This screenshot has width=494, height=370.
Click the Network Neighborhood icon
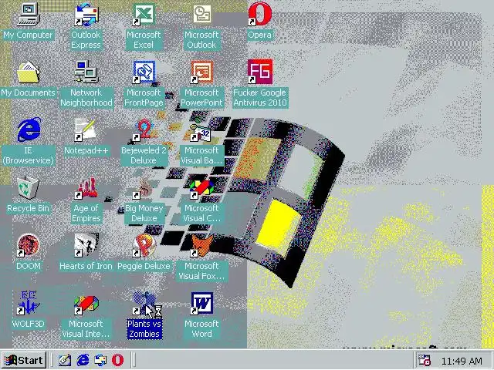tap(86, 72)
